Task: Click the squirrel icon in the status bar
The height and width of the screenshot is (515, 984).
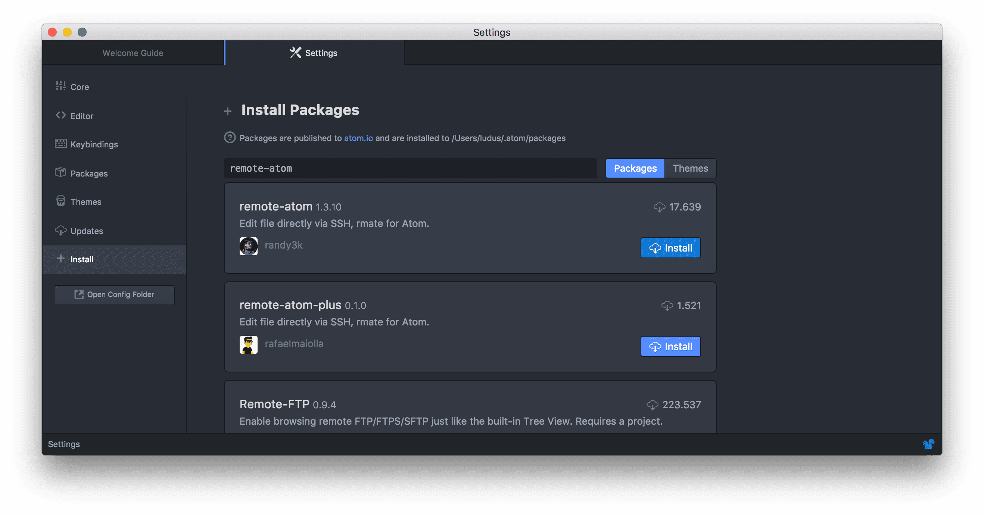Action: [x=928, y=444]
